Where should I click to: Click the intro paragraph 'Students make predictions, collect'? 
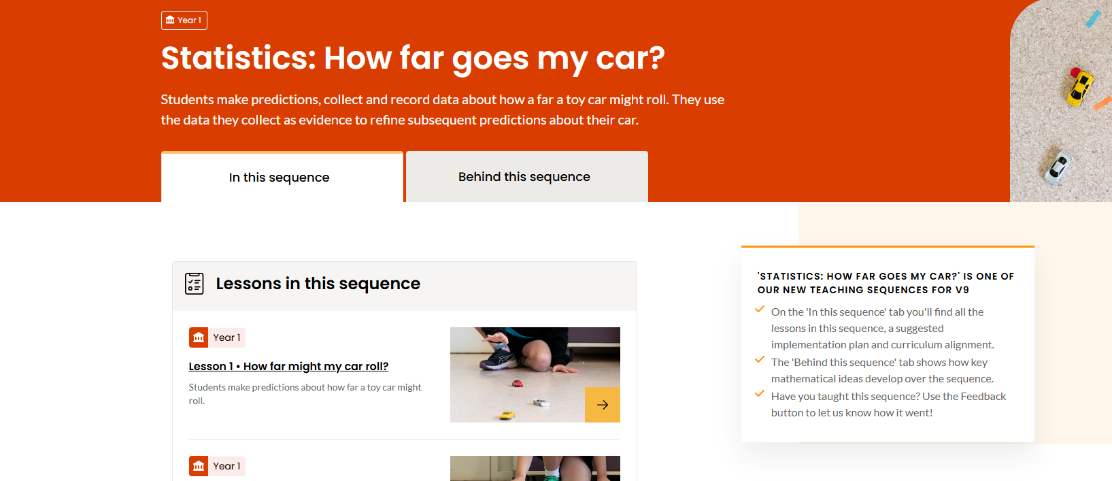coord(442,110)
